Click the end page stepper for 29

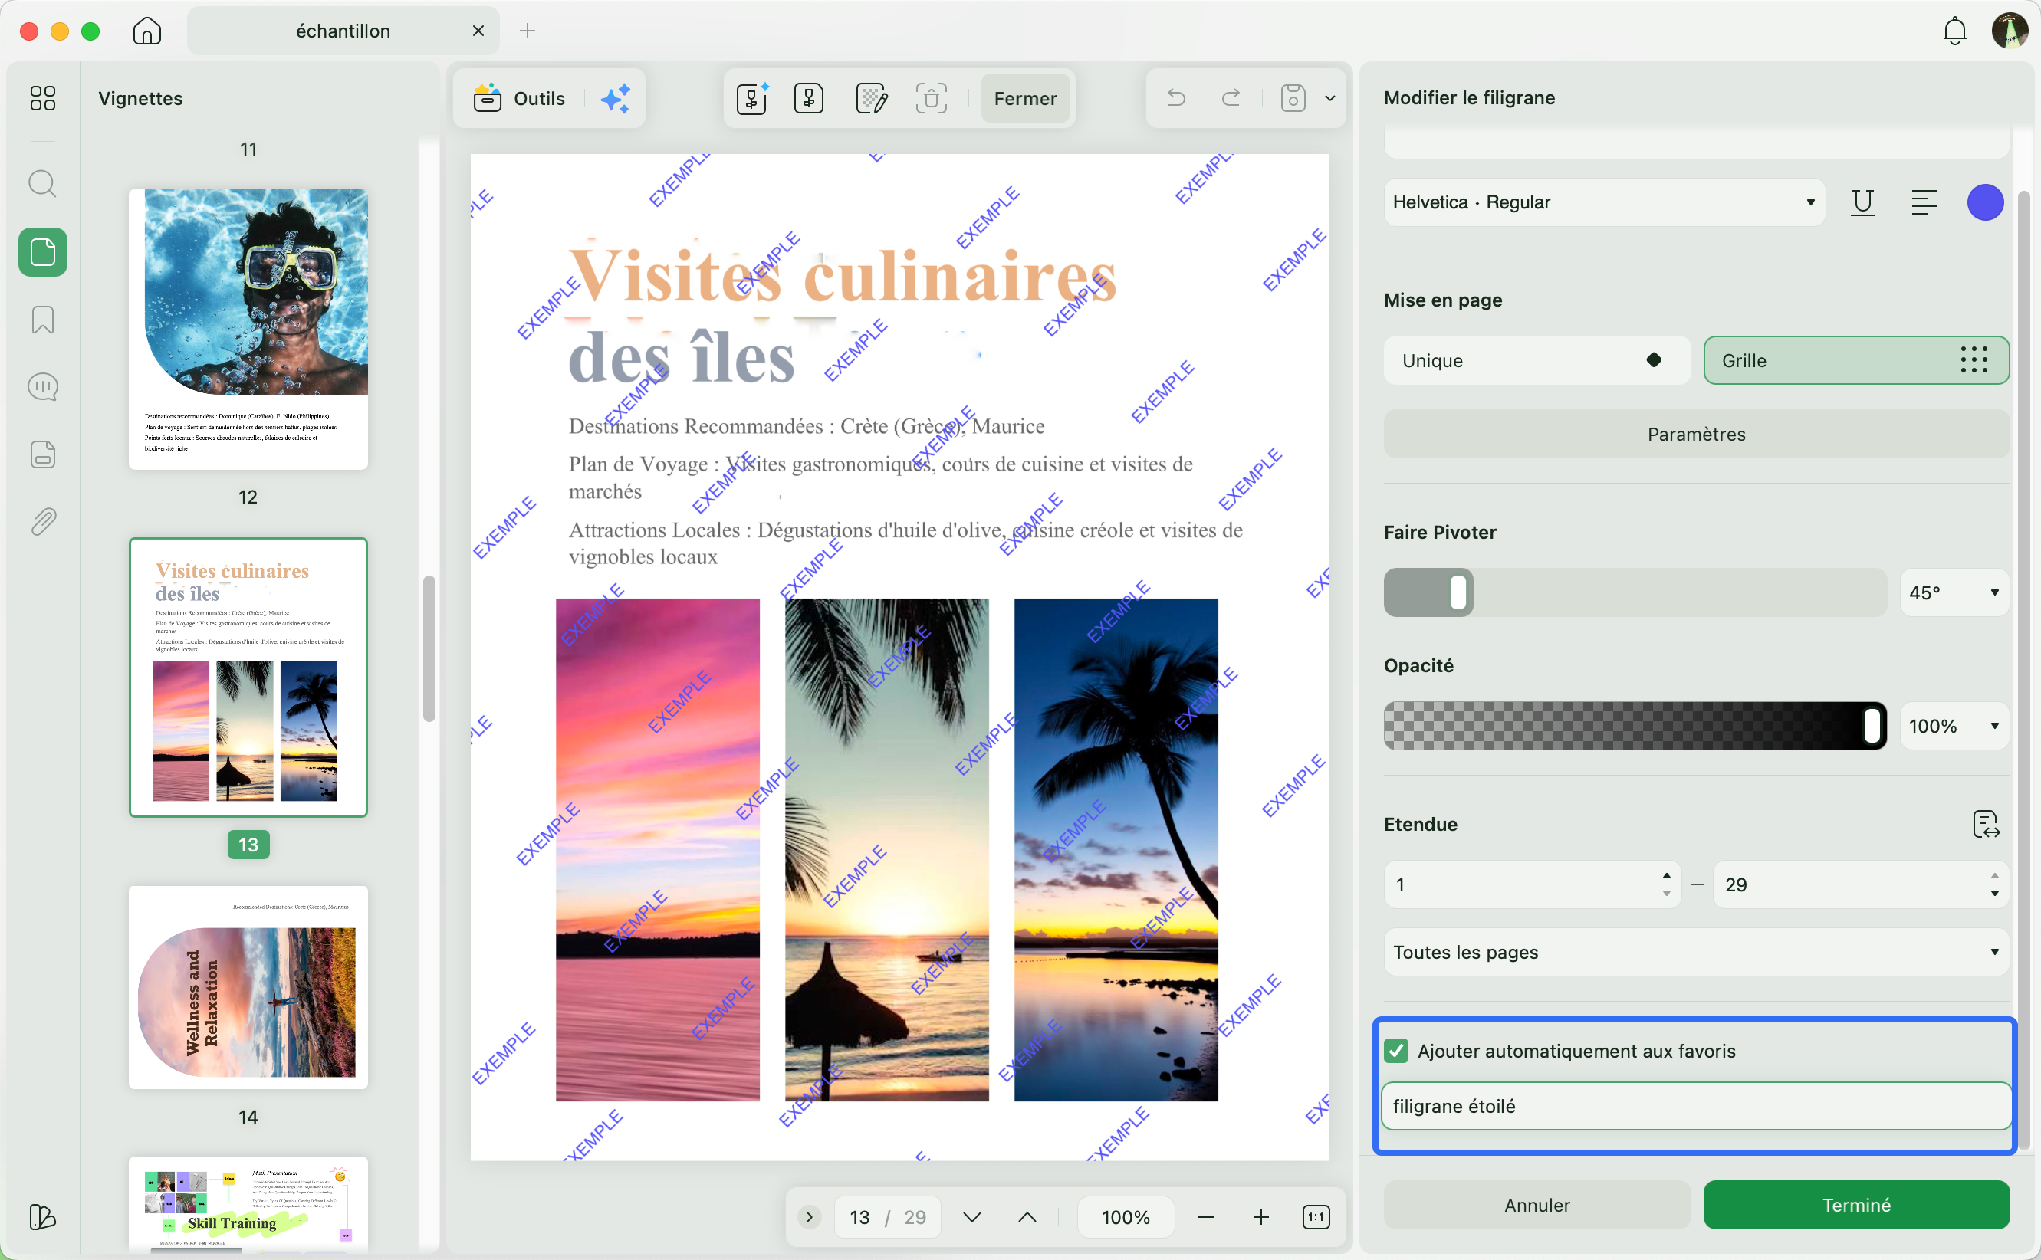tap(1993, 884)
